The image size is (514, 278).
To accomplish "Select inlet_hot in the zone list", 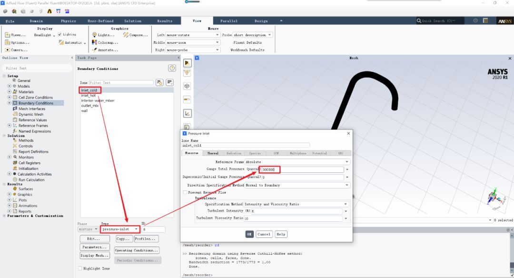I will [89, 95].
